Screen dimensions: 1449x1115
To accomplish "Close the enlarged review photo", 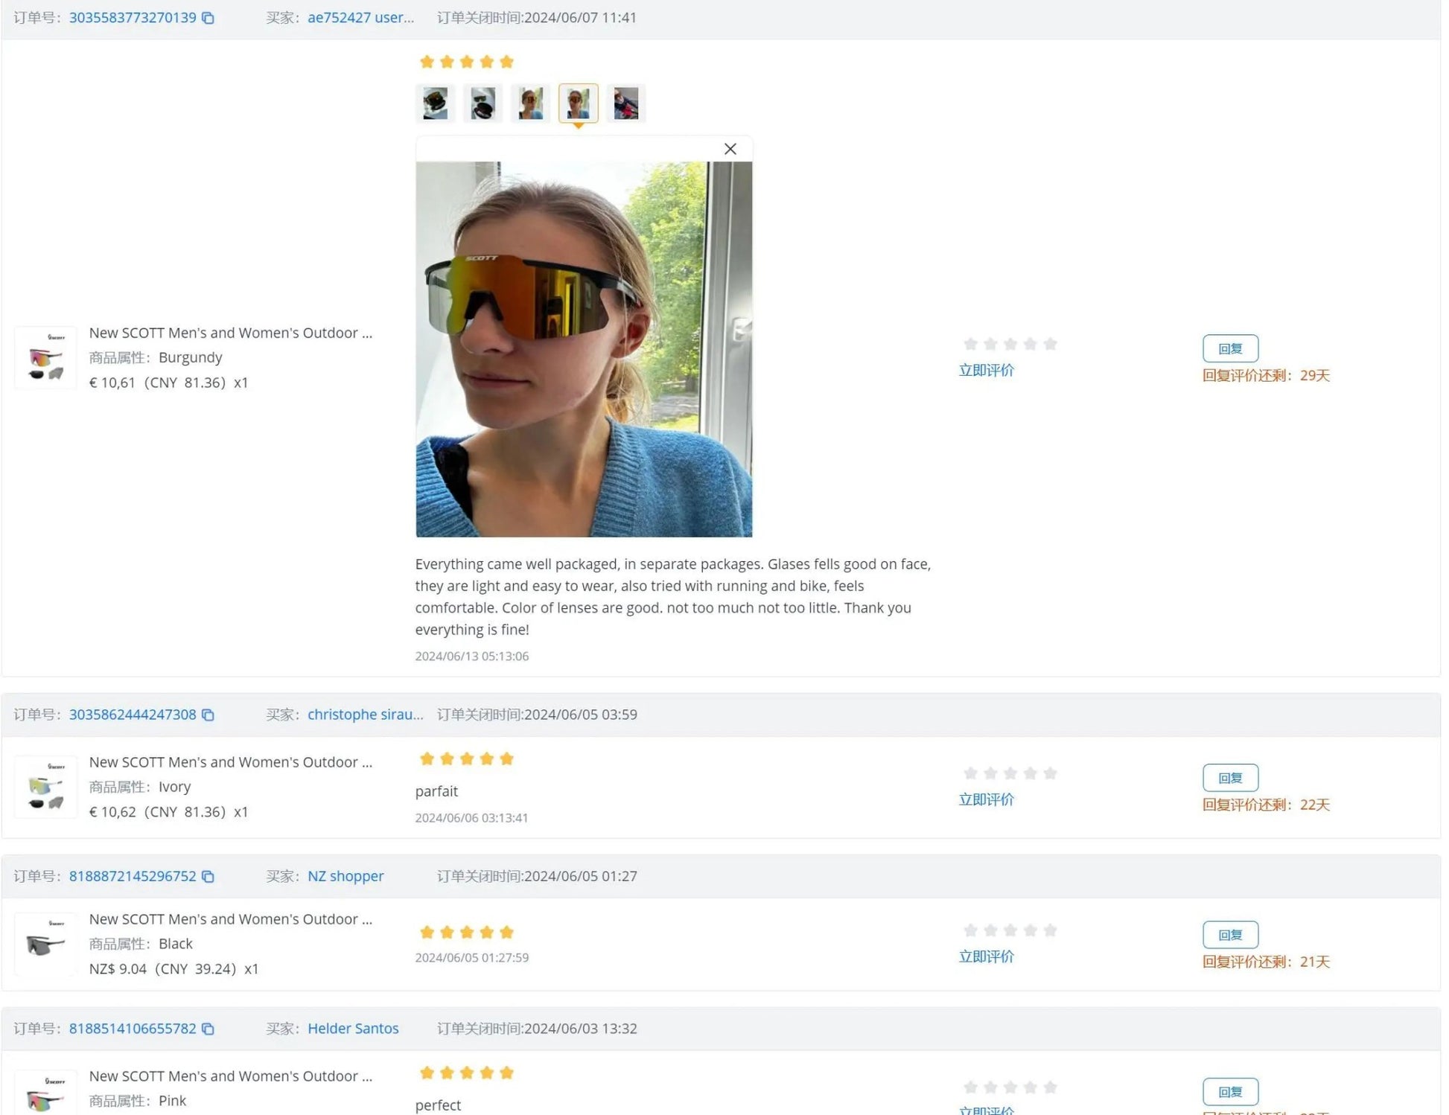I will pyautogui.click(x=730, y=149).
